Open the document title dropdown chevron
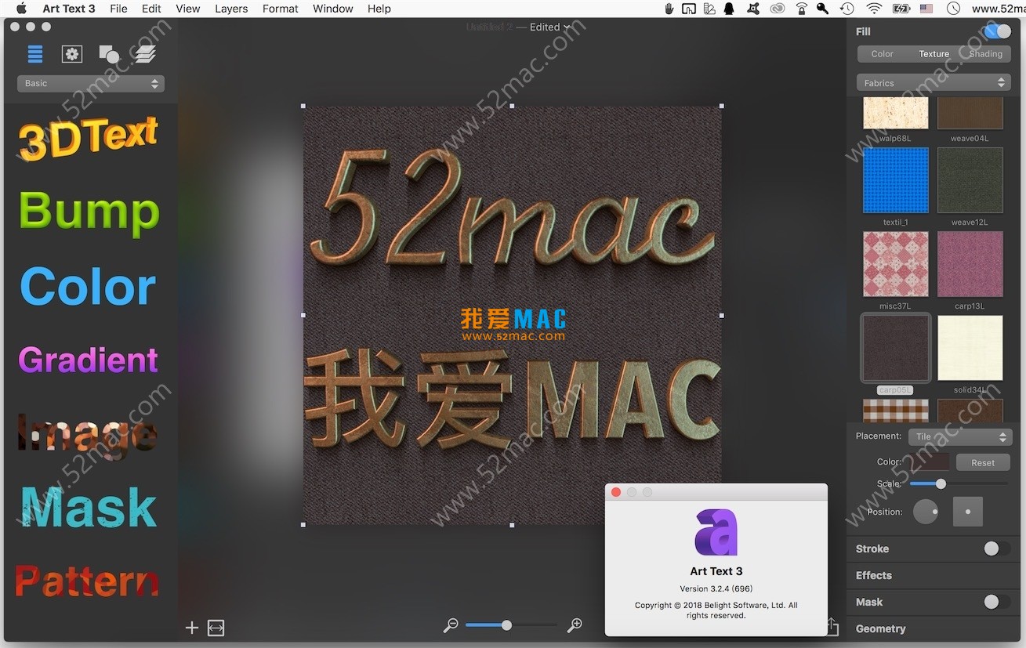Viewport: 1026px width, 648px height. [567, 27]
